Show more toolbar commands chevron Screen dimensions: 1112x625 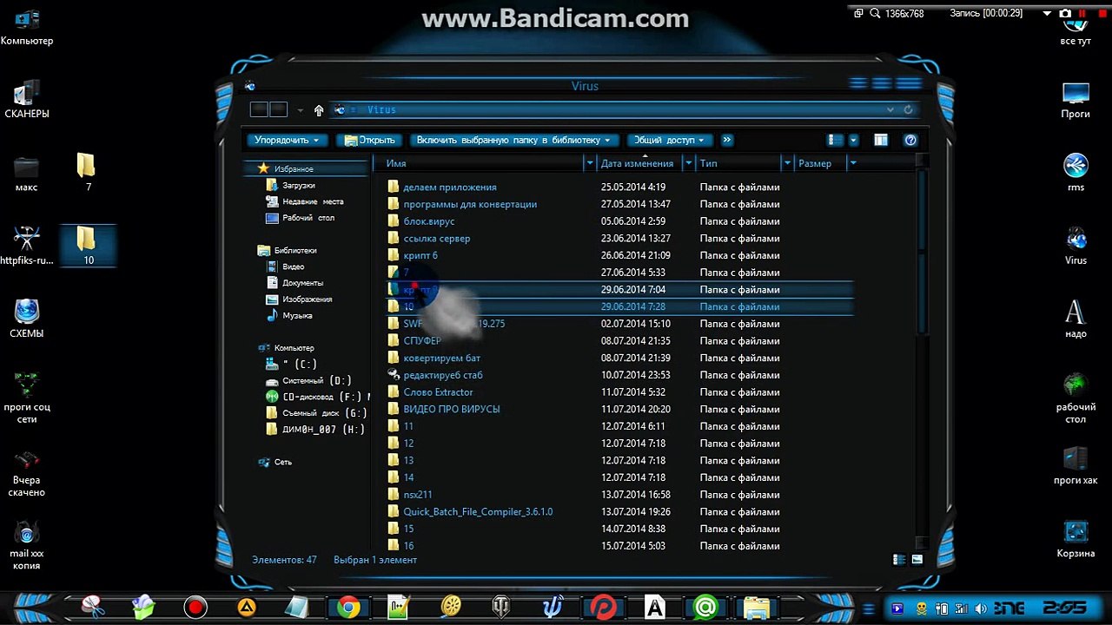coord(727,140)
